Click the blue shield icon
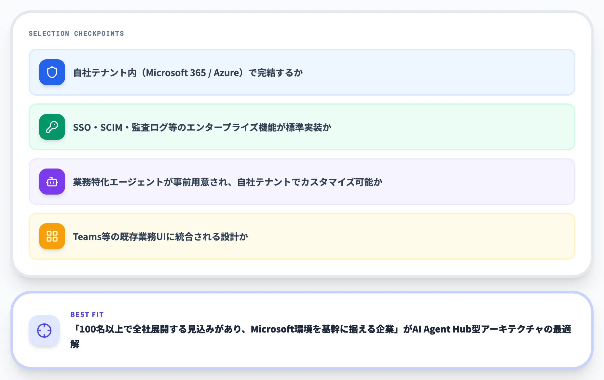This screenshot has height=380, width=604. coord(52,72)
